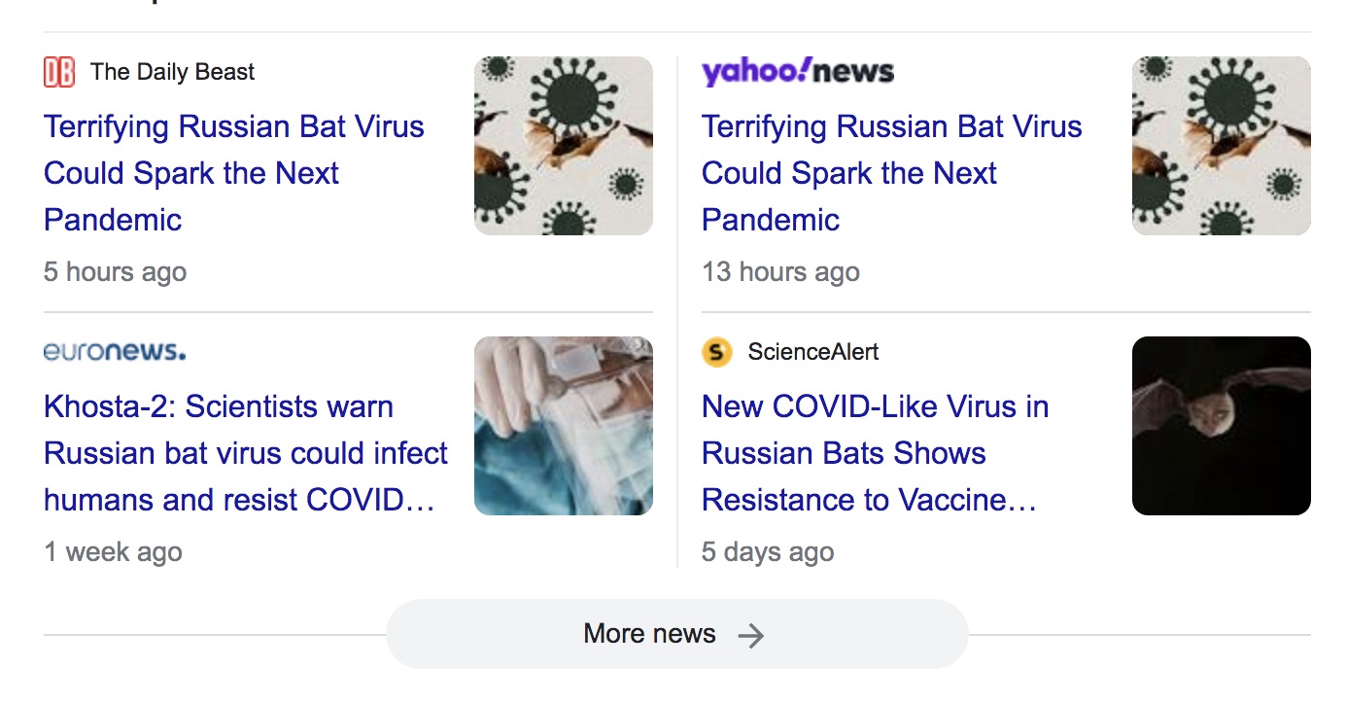Viewport: 1347px width, 703px height.
Task: Click the gloved hands syringe thumbnail
Action: pos(563,425)
